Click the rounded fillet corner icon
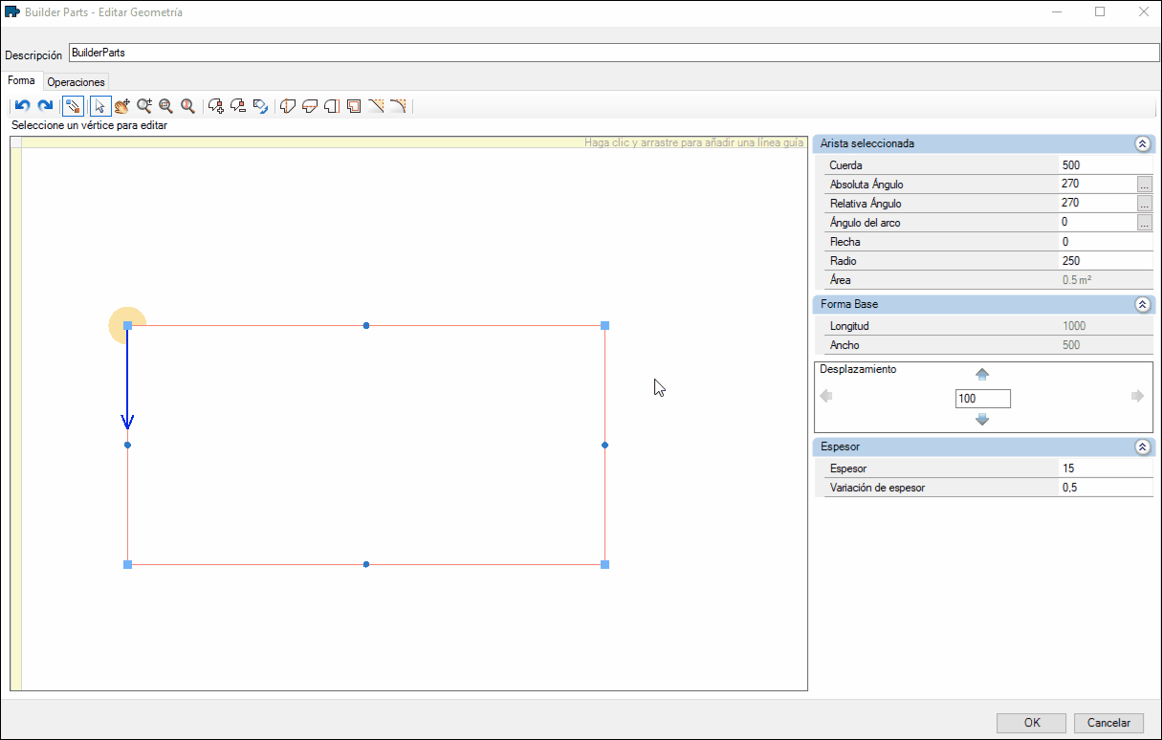The width and height of the screenshot is (1162, 740). [x=398, y=106]
